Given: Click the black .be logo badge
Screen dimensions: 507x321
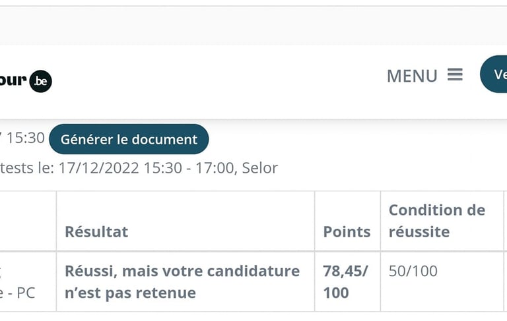Looking at the screenshot, I should (x=41, y=82).
